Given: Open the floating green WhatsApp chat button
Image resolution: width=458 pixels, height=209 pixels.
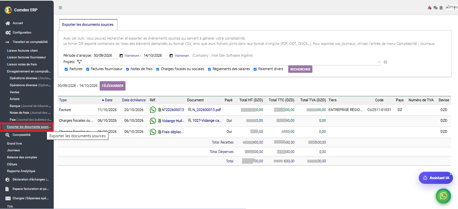Looking at the screenshot, I should coord(443,196).
